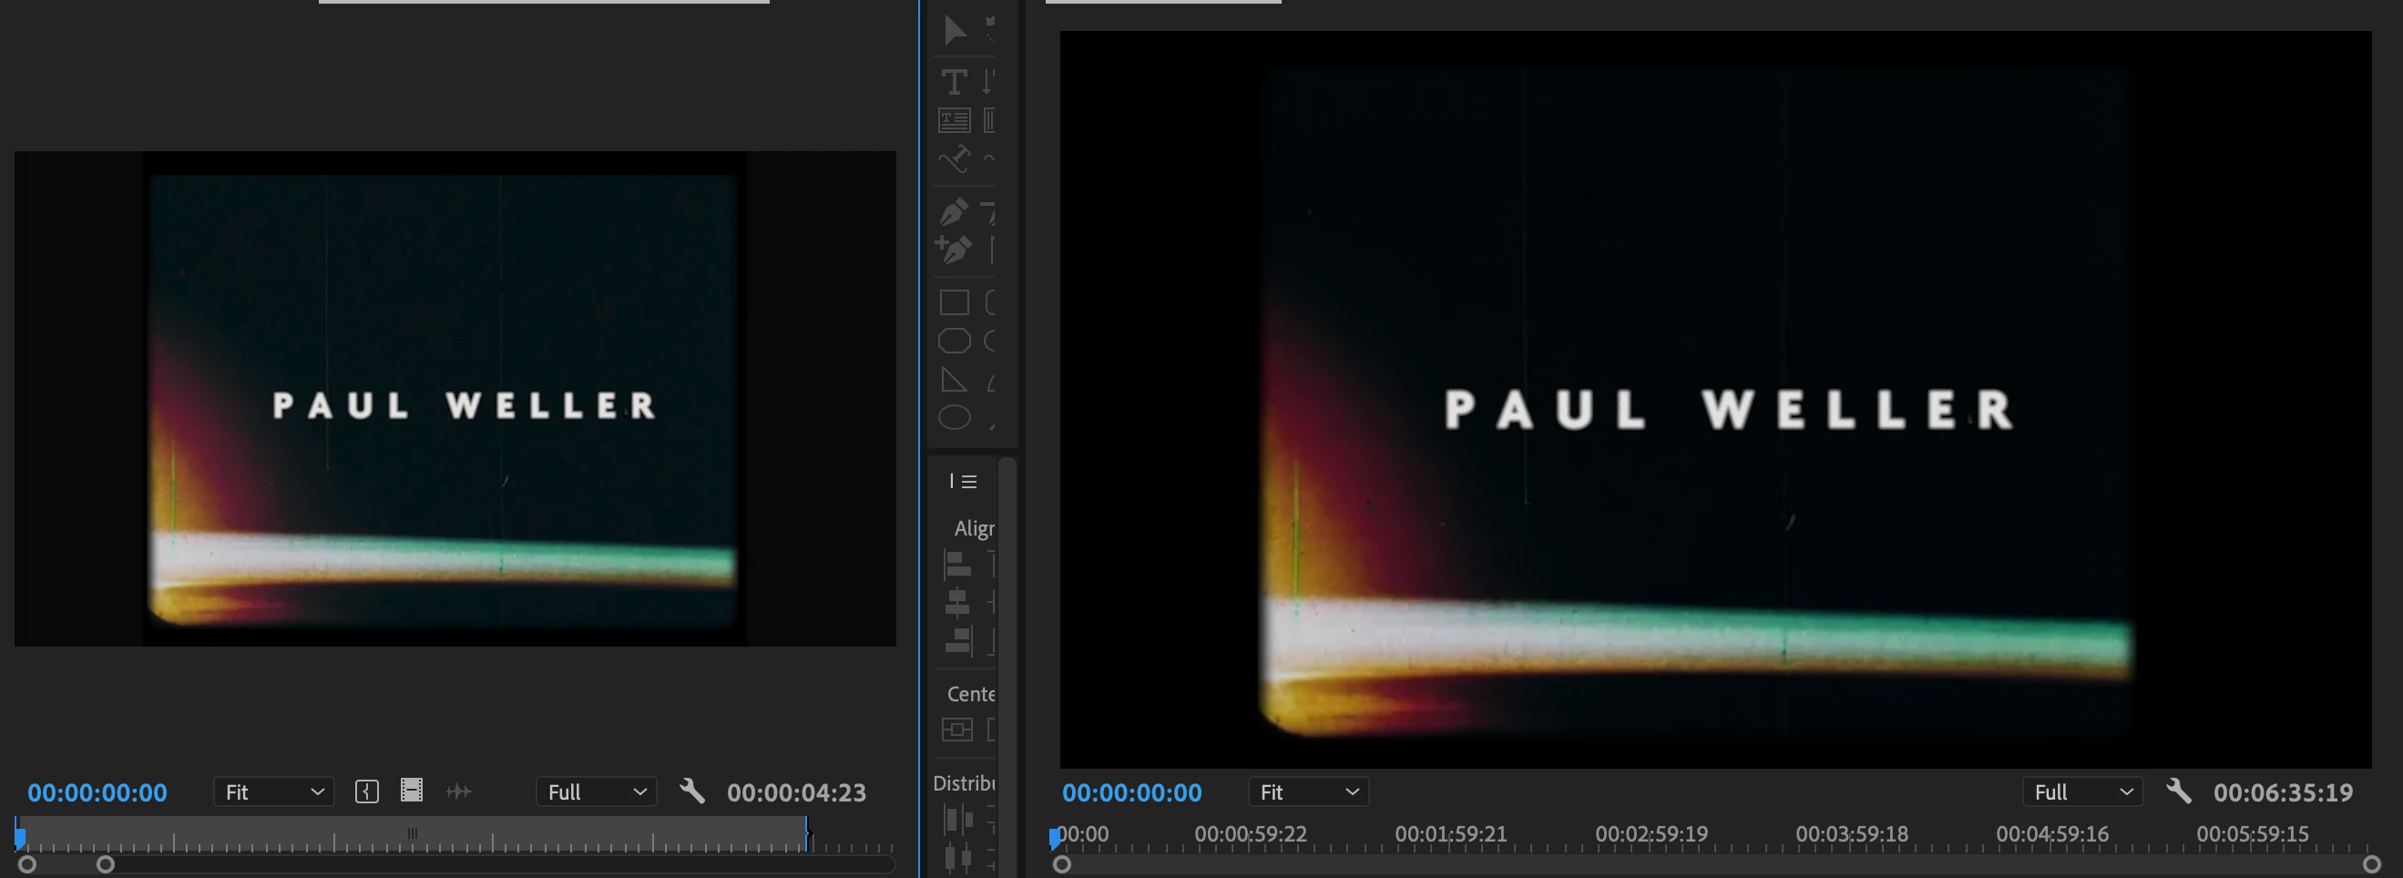Click source monitor Drag Video Only filmstrip icon
Screen dimensions: 2403x878
pyautogui.click(x=412, y=791)
